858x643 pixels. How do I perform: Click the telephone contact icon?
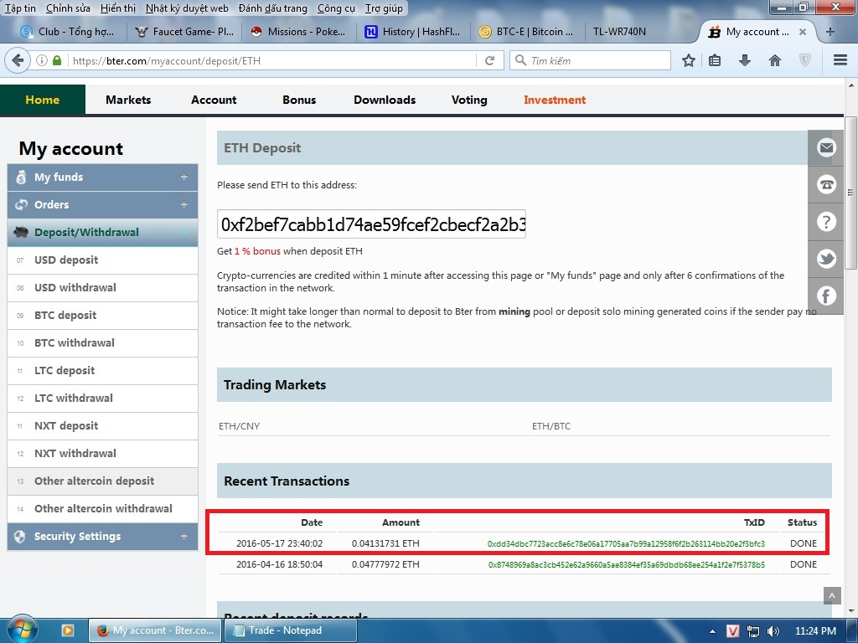point(826,184)
